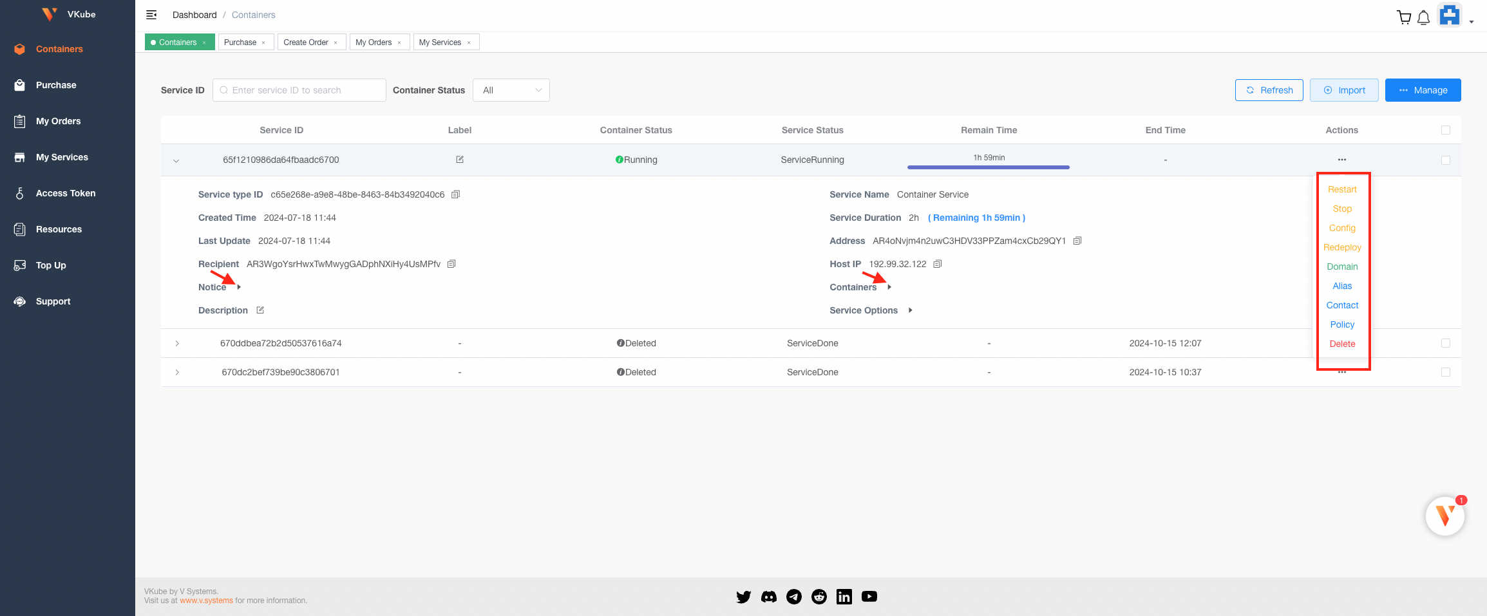Choose Domain from actions menu
Image resolution: width=1487 pixels, height=616 pixels.
1342,266
